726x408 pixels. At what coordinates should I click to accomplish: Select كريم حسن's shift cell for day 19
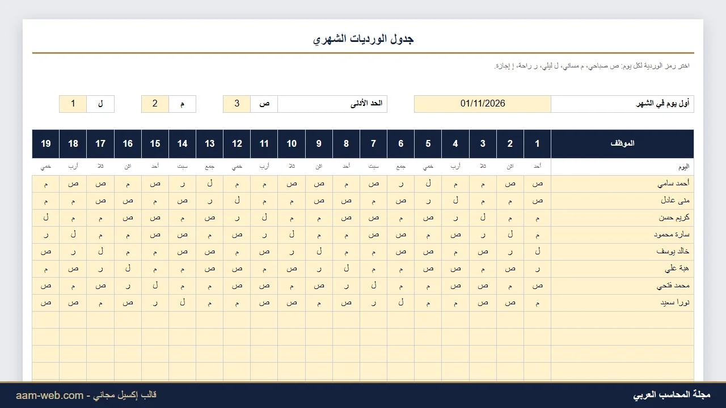[x=46, y=218]
